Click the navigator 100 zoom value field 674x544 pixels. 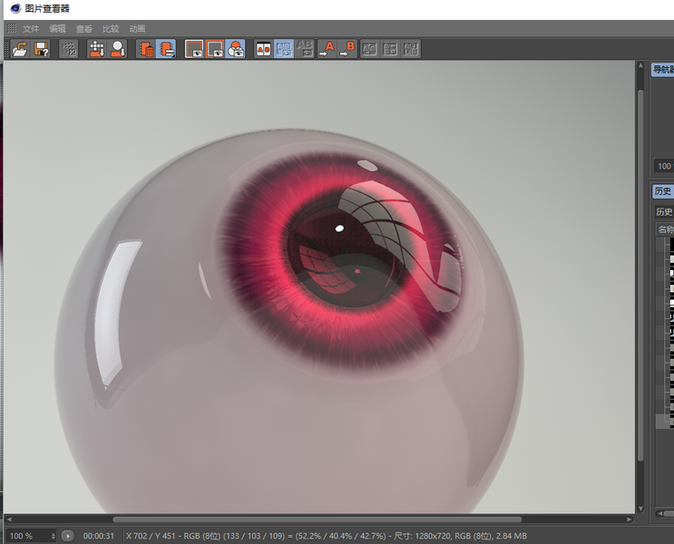point(664,166)
